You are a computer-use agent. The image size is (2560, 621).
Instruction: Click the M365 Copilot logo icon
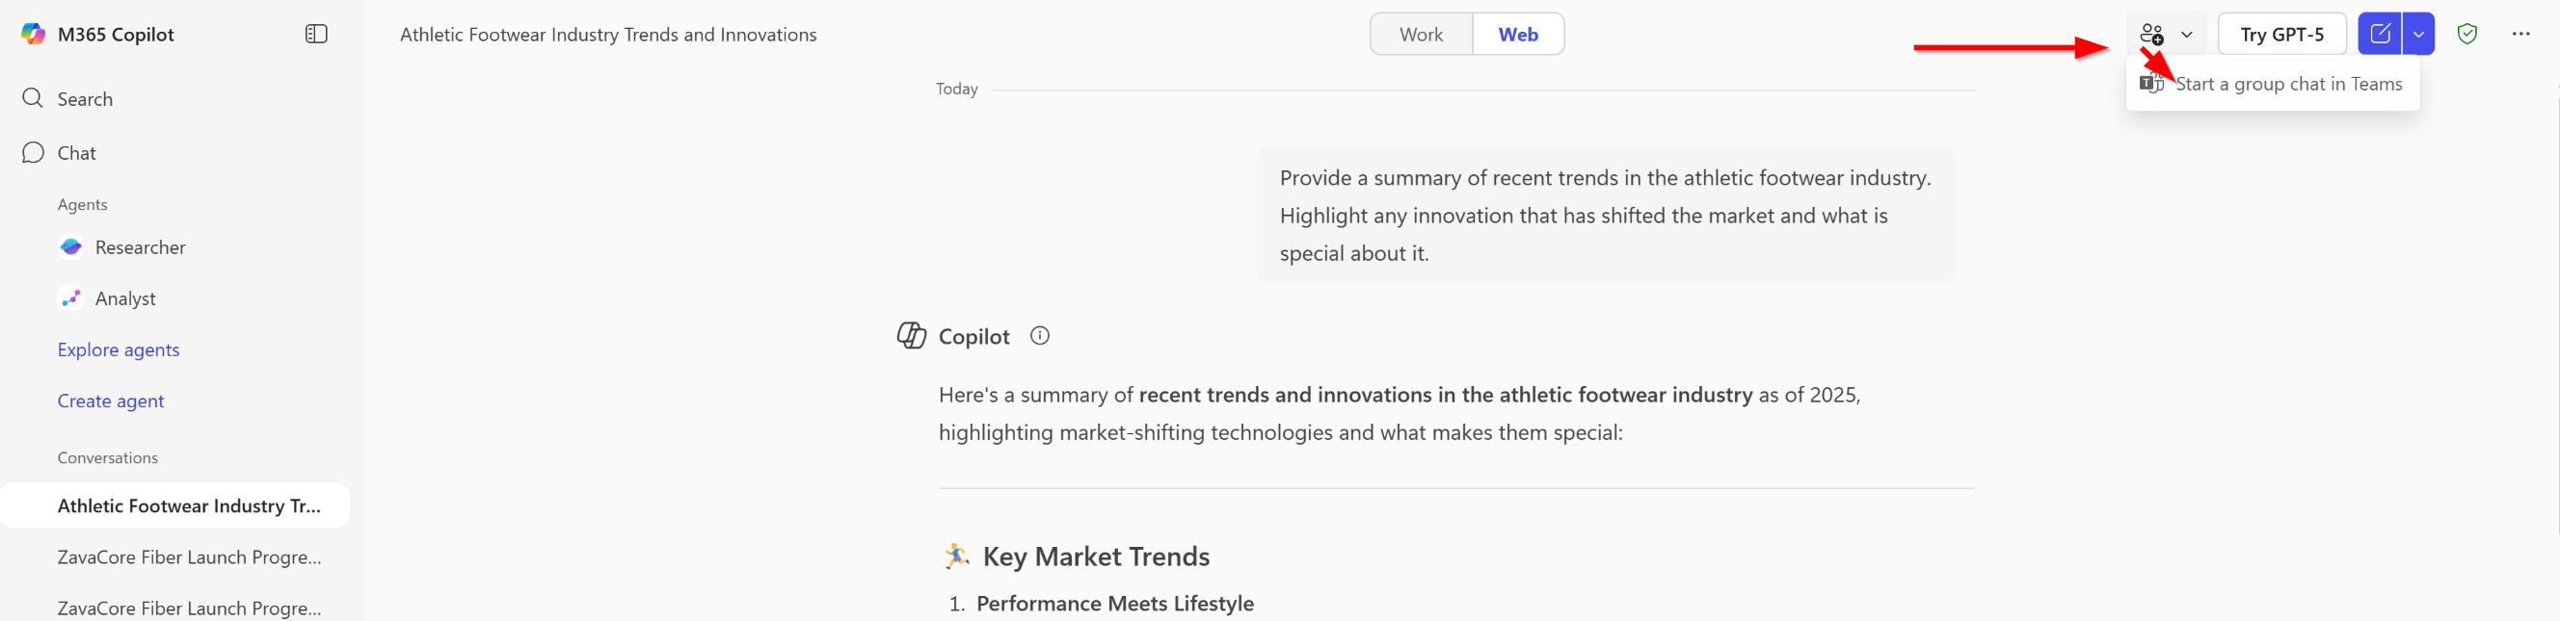click(33, 34)
